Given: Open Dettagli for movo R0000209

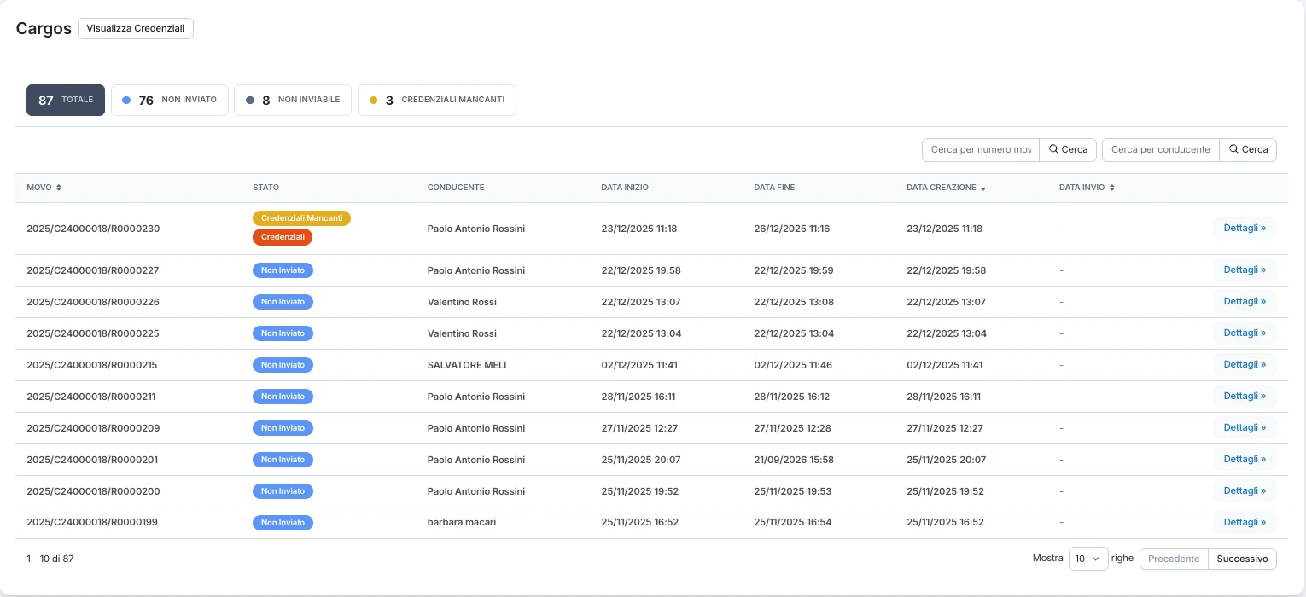Looking at the screenshot, I should [x=1245, y=427].
